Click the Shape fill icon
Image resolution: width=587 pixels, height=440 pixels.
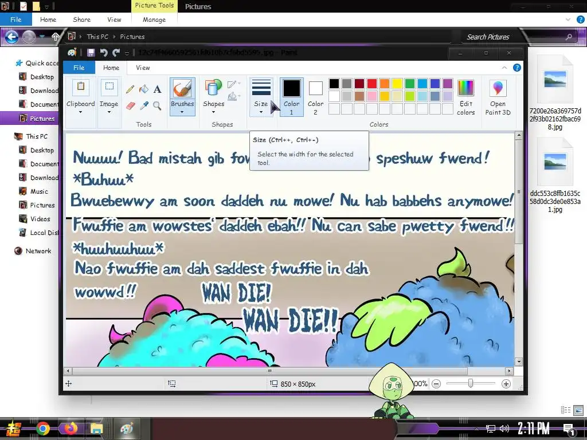pyautogui.click(x=233, y=96)
